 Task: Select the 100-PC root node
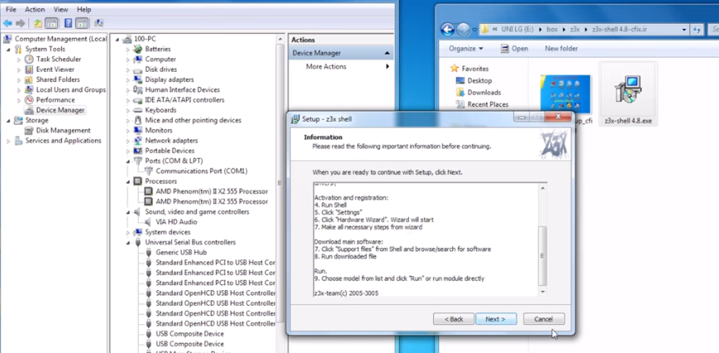[x=145, y=39]
